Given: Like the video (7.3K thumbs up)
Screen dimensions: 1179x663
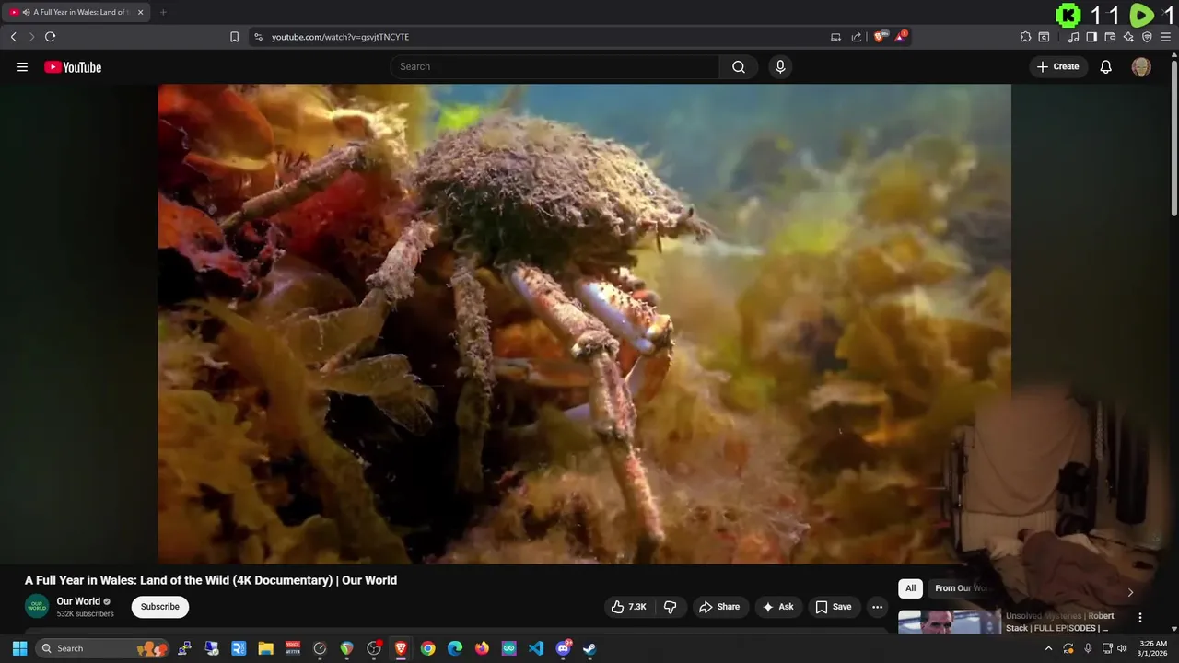Looking at the screenshot, I should click(628, 607).
